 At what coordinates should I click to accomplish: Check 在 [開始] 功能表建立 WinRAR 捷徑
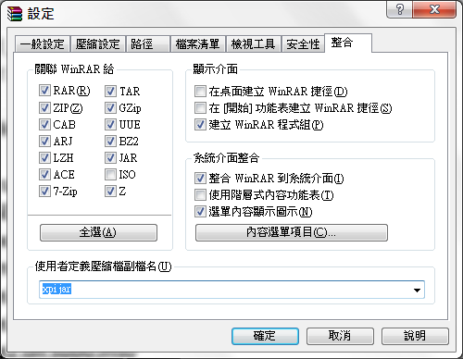[200, 108]
